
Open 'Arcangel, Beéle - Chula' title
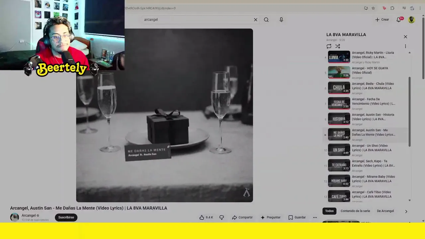373,86
